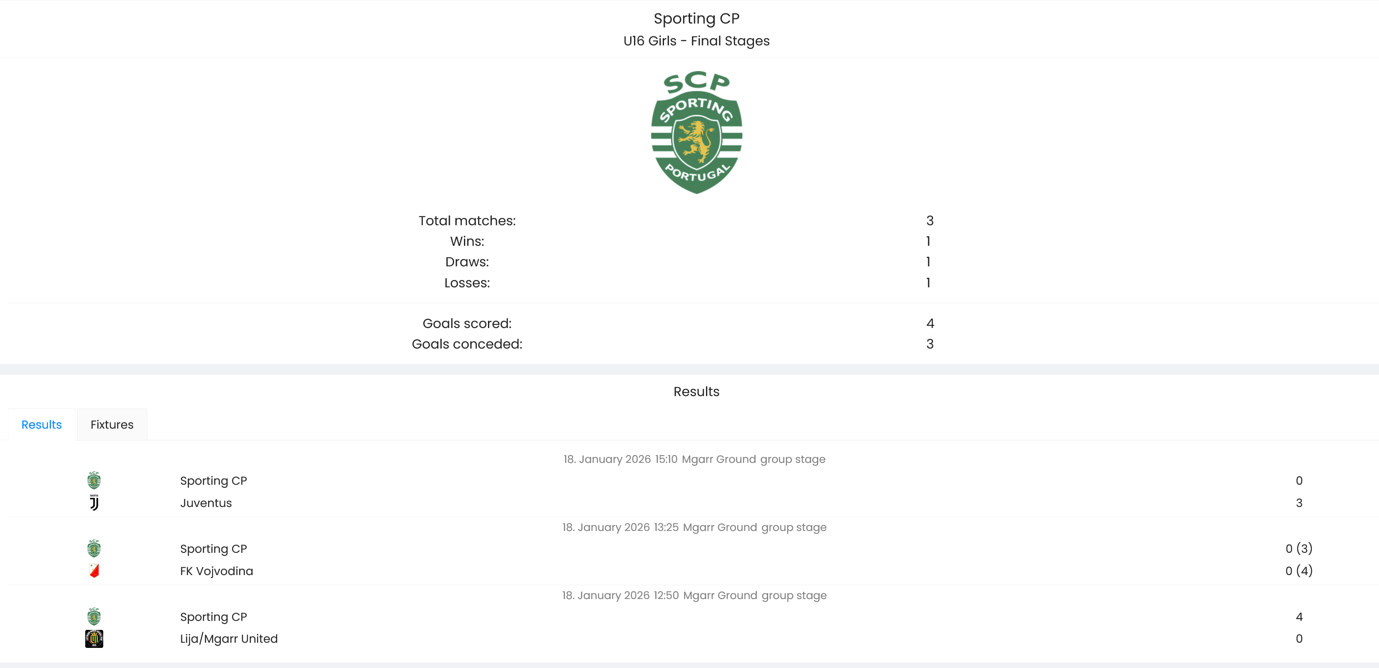Click the U16 Girls - Final Stages subtitle
The image size is (1379, 668).
pos(696,41)
